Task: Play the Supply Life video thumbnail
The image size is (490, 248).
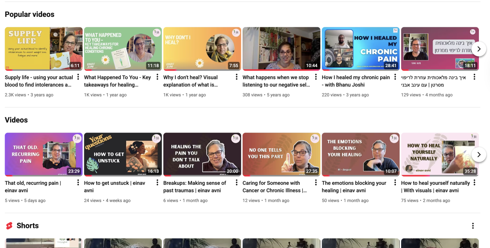Action: pos(44,49)
